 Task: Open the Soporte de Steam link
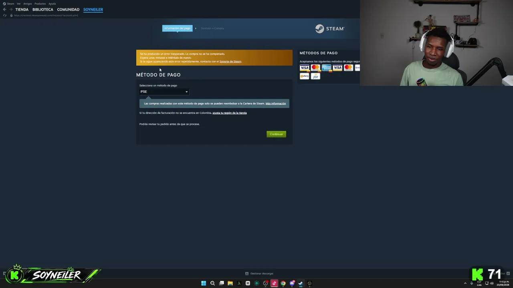coord(230,62)
